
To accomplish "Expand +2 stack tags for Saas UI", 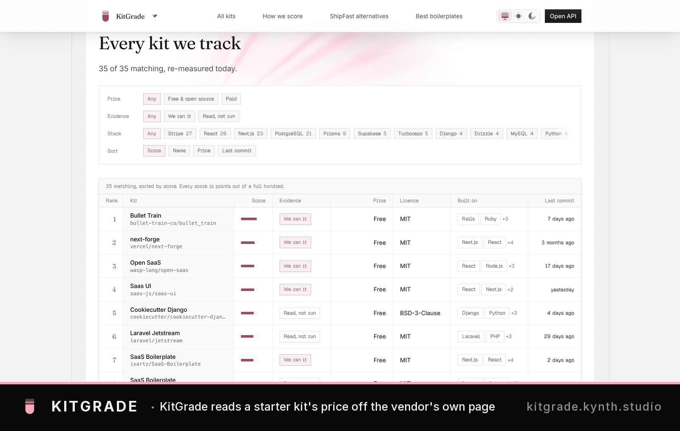I will point(510,290).
